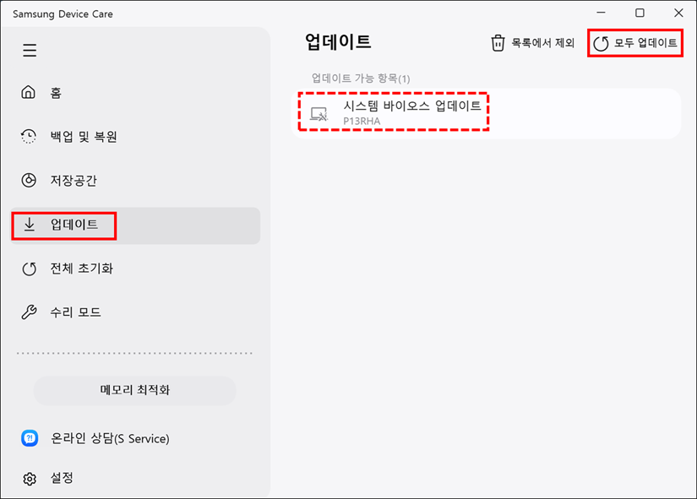Select 업데이트 in the sidebar
Viewport: 697px width, 499px height.
[135, 225]
